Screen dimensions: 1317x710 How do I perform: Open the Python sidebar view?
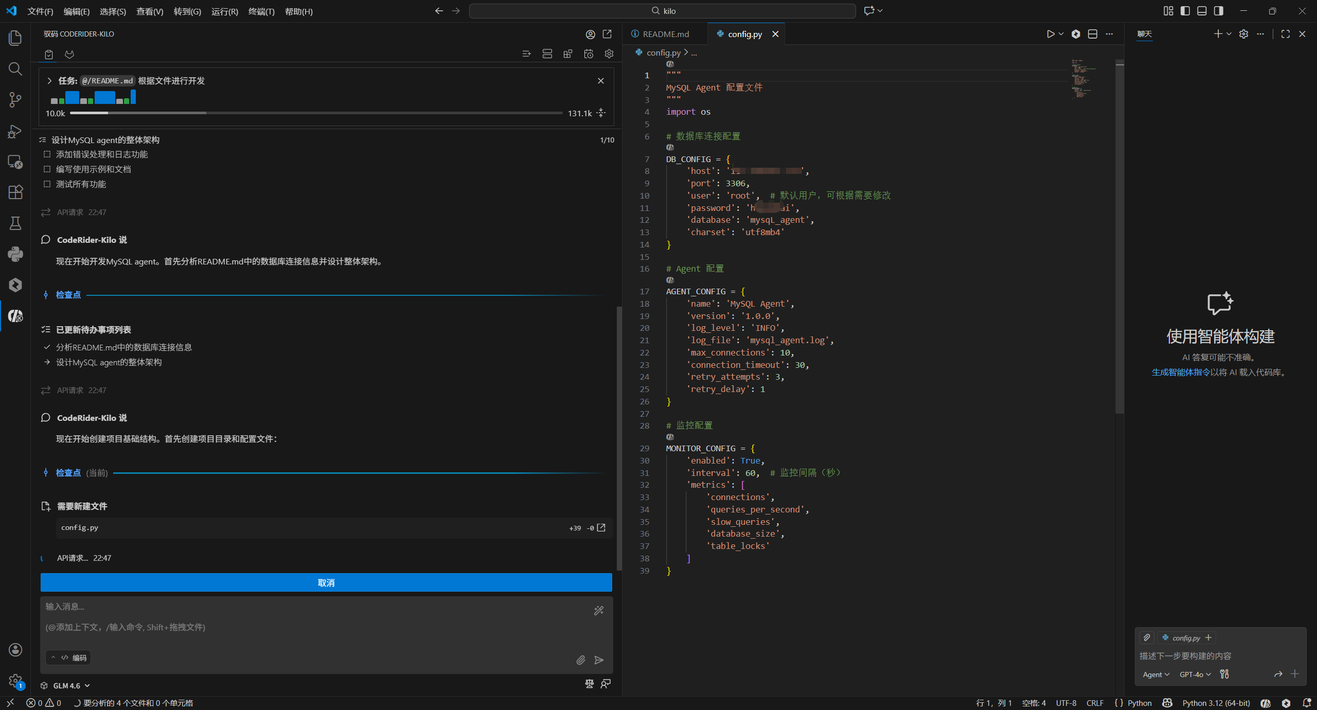coord(15,254)
